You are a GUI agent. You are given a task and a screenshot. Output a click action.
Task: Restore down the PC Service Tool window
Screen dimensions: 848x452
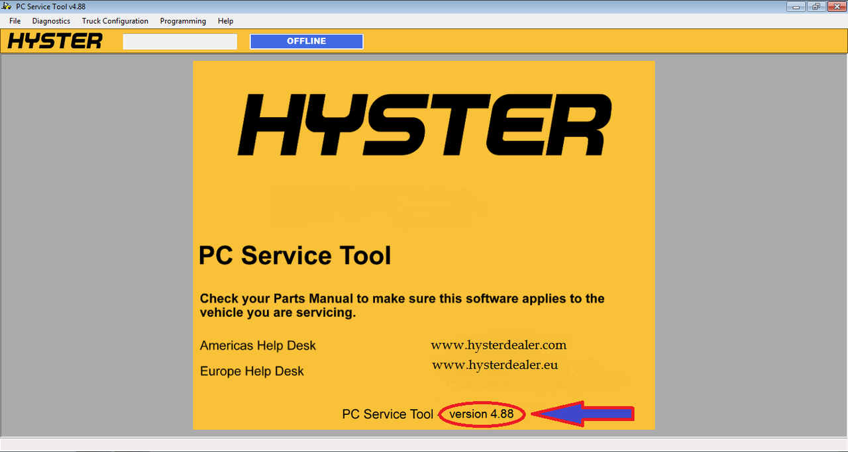point(815,7)
